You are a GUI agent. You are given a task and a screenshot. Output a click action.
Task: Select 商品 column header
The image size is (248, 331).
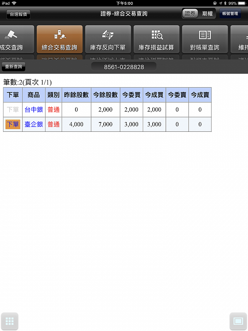tap(34, 95)
